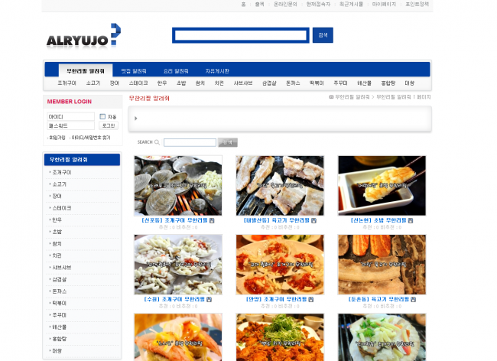497x361 pixels.
Task: Click the 패스워드 input field
Action: point(70,126)
